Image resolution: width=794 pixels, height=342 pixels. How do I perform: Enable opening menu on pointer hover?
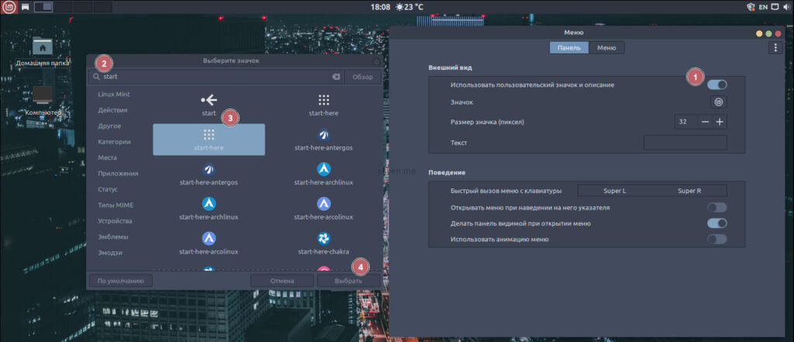coord(716,208)
